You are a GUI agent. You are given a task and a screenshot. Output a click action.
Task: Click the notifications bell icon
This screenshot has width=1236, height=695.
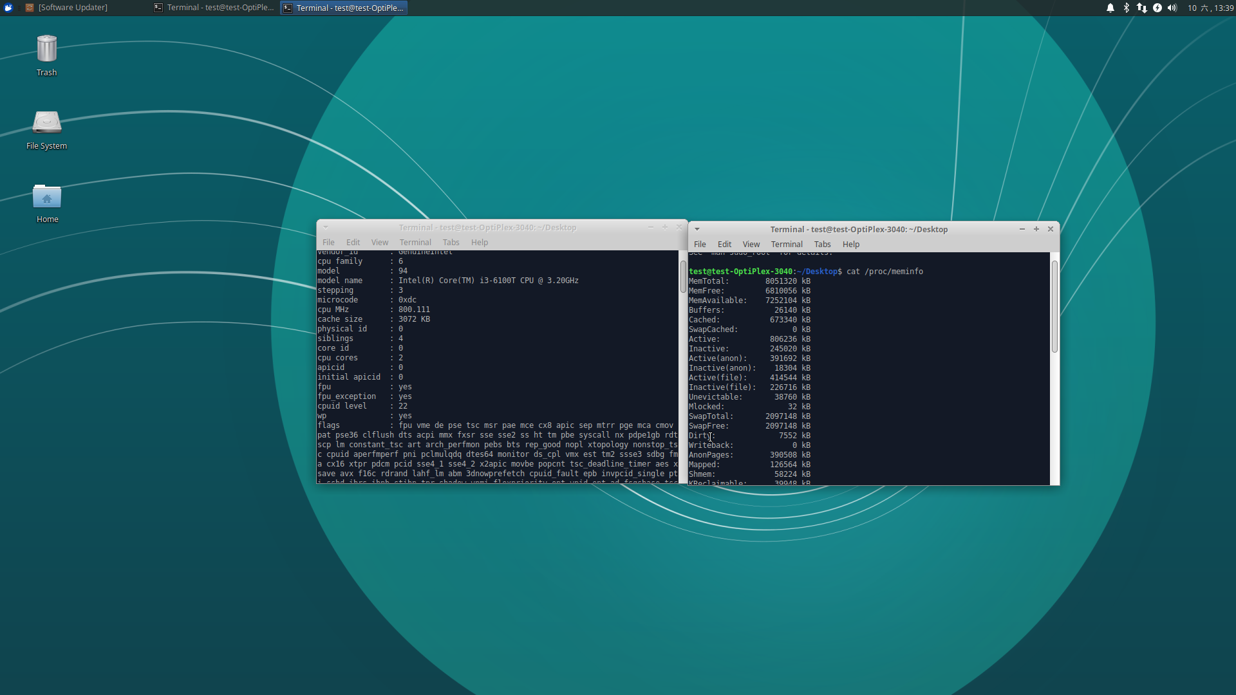[1110, 8]
